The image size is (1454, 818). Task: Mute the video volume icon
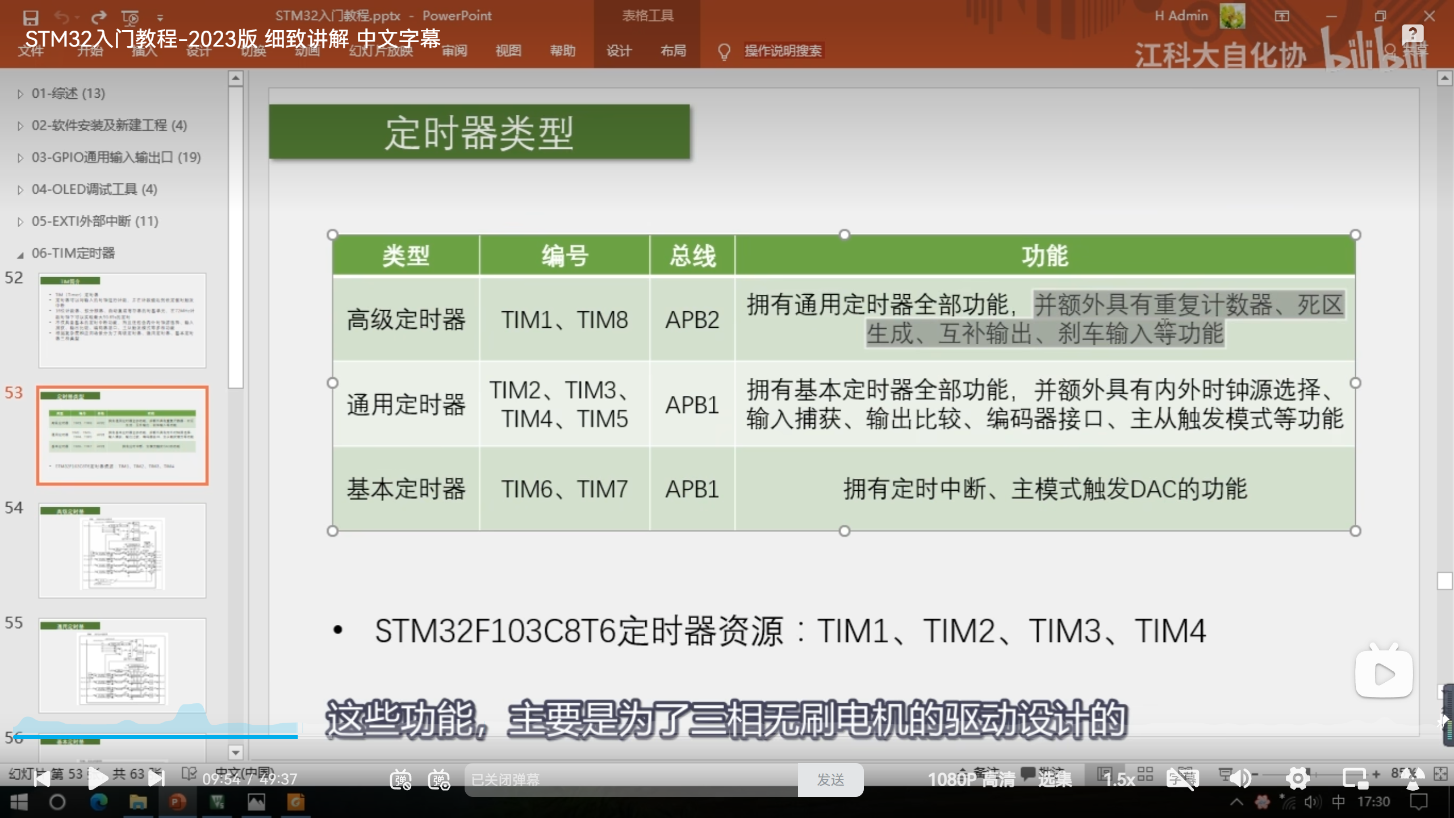point(1242,778)
